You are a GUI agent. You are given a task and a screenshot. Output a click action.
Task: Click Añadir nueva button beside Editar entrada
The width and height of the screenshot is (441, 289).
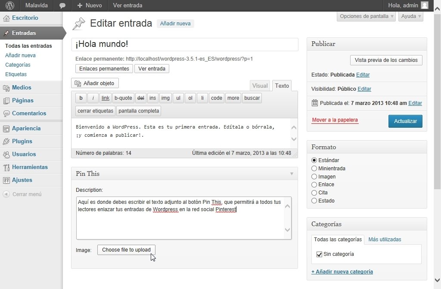(175, 24)
